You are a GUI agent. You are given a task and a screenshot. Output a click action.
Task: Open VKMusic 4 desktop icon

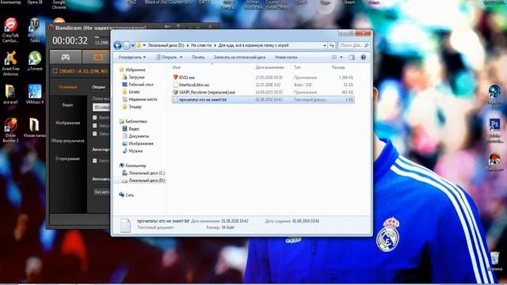point(35,94)
